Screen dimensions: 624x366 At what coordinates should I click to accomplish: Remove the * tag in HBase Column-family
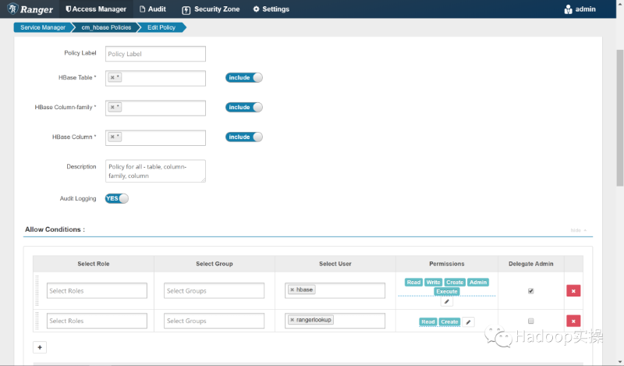pyautogui.click(x=112, y=107)
